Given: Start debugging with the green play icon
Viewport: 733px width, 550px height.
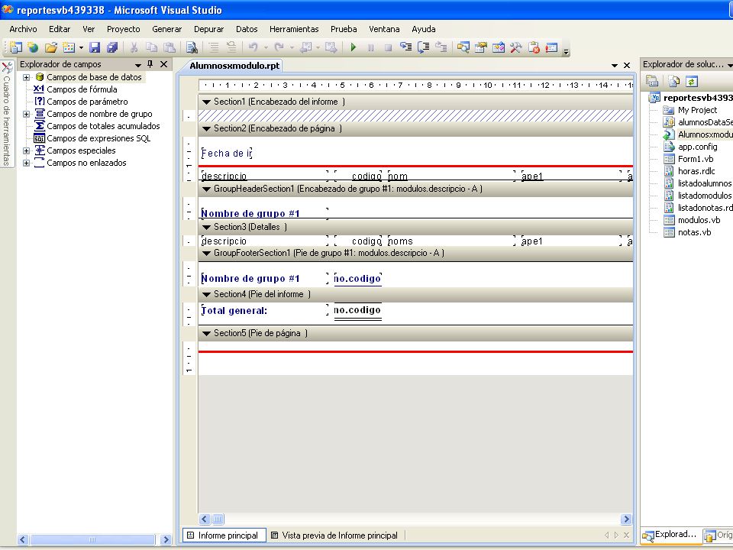Looking at the screenshot, I should click(x=354, y=47).
